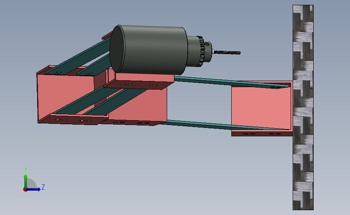Select the slotted shelf directly beneath the motor

point(138,85)
